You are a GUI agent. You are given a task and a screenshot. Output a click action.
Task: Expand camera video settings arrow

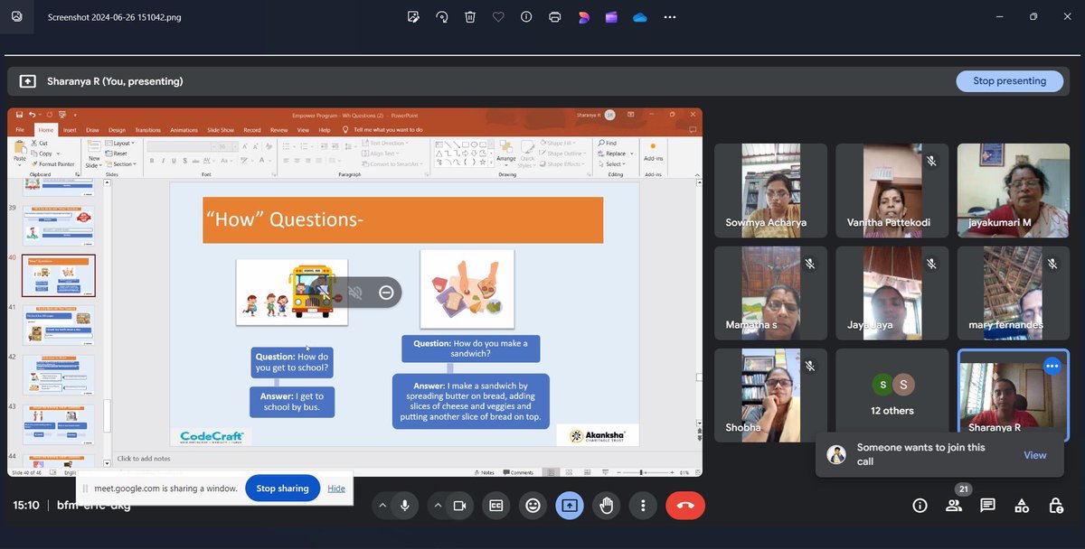click(437, 506)
